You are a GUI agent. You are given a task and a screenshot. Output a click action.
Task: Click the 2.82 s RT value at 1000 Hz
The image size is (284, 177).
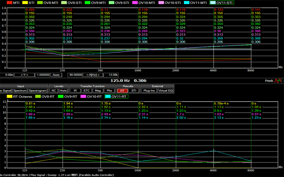(x=143, y=107)
